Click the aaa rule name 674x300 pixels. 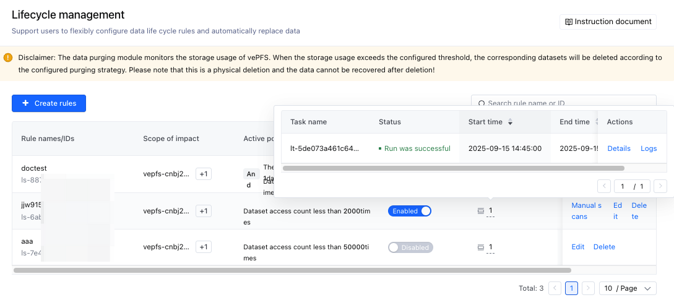[27, 241]
